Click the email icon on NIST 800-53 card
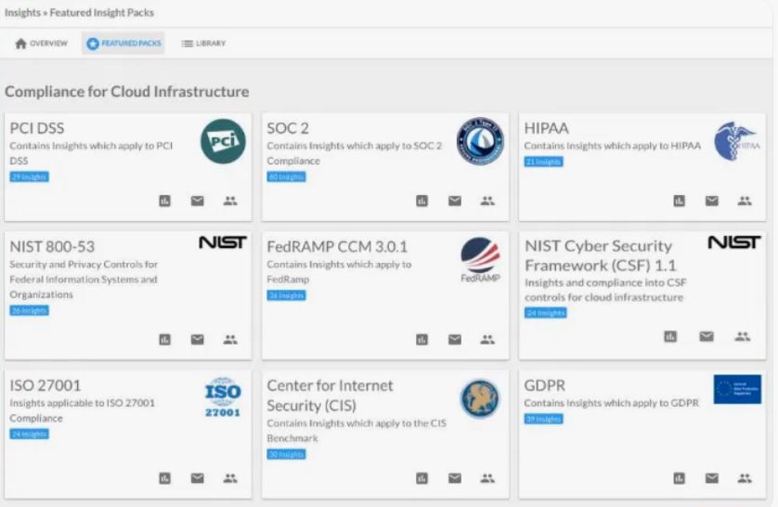 [198, 339]
